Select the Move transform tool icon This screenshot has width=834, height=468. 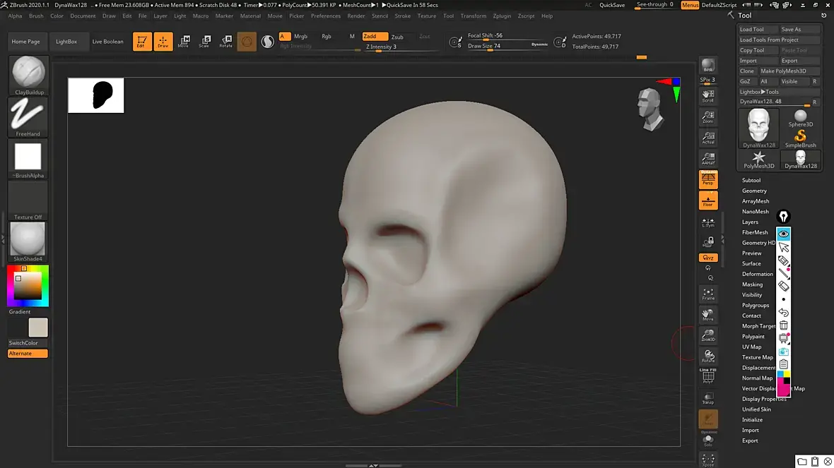tap(183, 41)
